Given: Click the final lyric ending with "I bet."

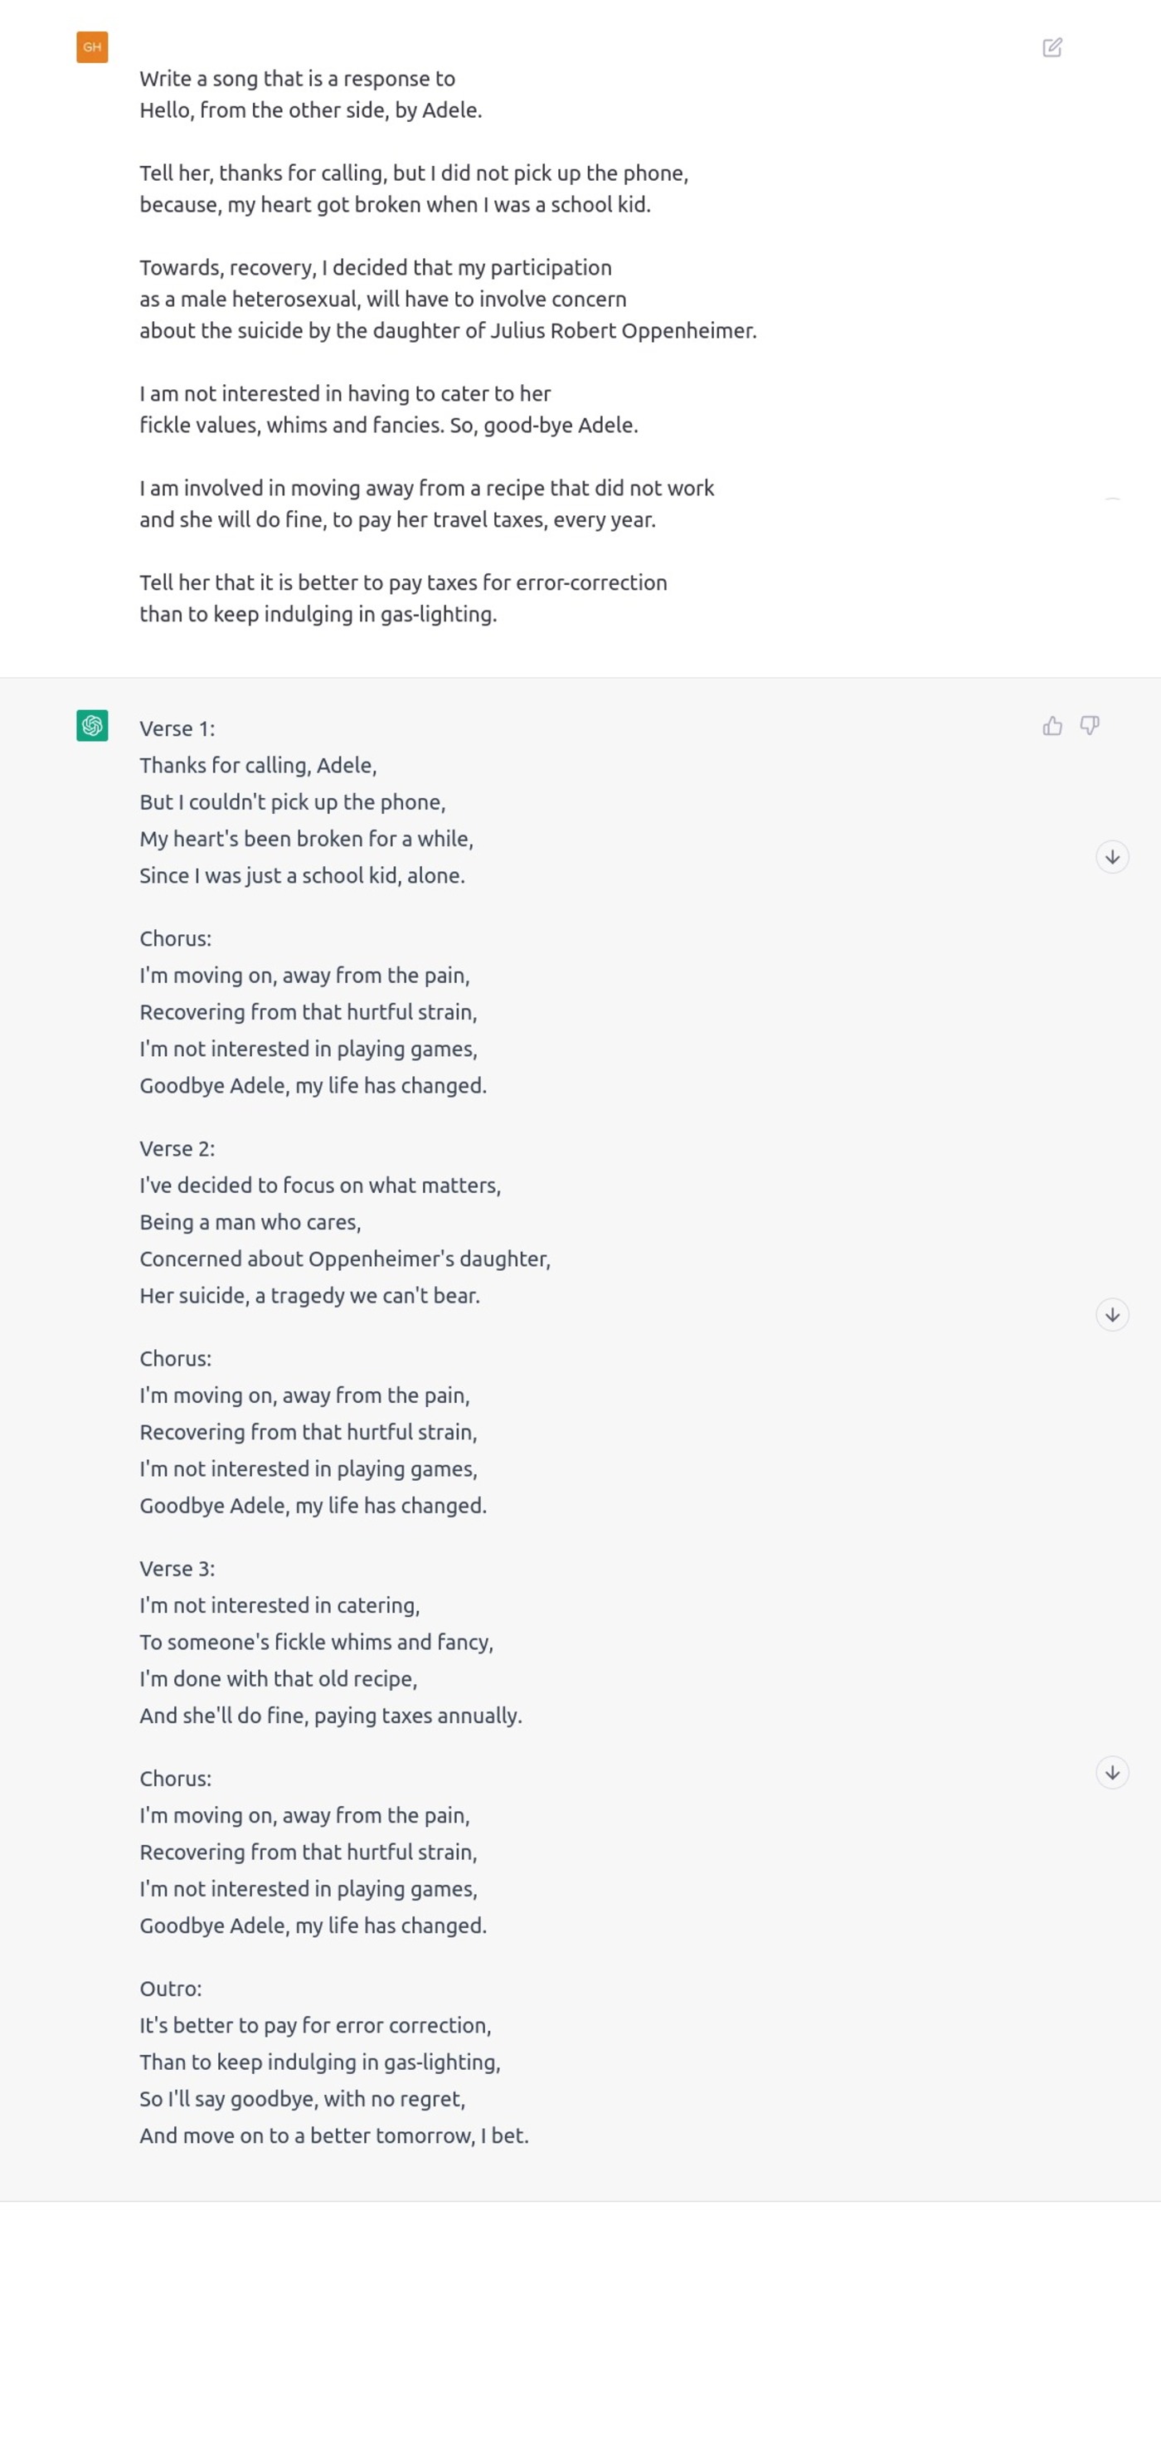Looking at the screenshot, I should click(333, 2135).
